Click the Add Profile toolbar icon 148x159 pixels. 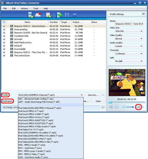coord(49,15)
